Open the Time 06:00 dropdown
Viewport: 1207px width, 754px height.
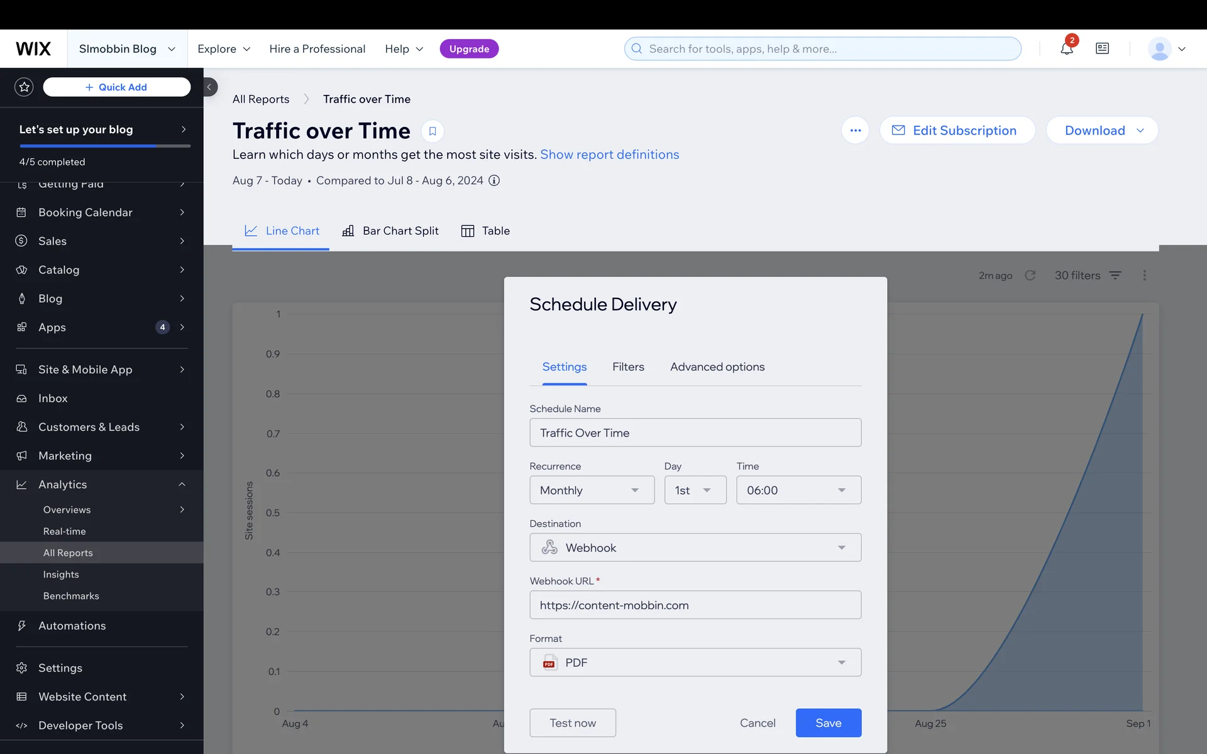pos(798,490)
